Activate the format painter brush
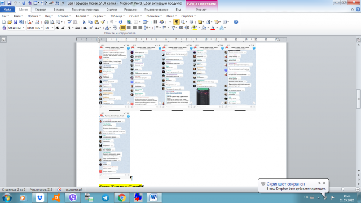This screenshot has height=203, width=361. pyautogui.click(x=103, y=22)
